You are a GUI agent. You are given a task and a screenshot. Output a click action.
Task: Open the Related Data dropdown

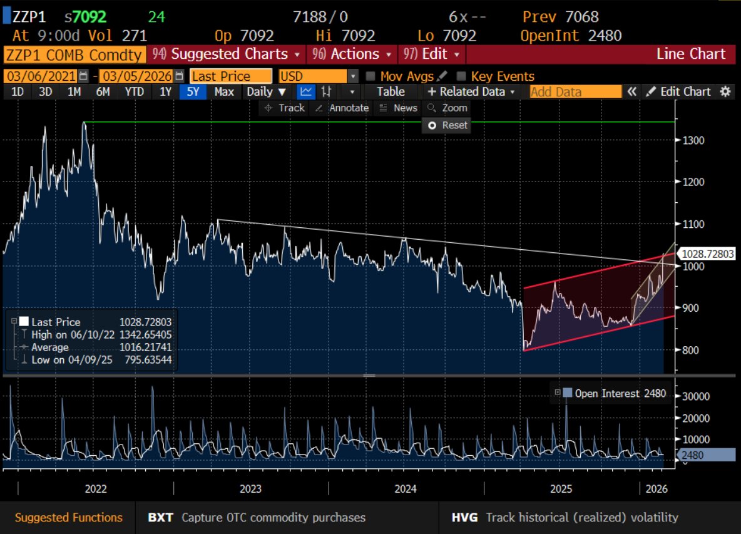(x=471, y=91)
